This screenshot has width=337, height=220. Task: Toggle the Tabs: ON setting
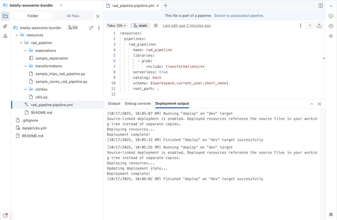[x=117, y=25]
